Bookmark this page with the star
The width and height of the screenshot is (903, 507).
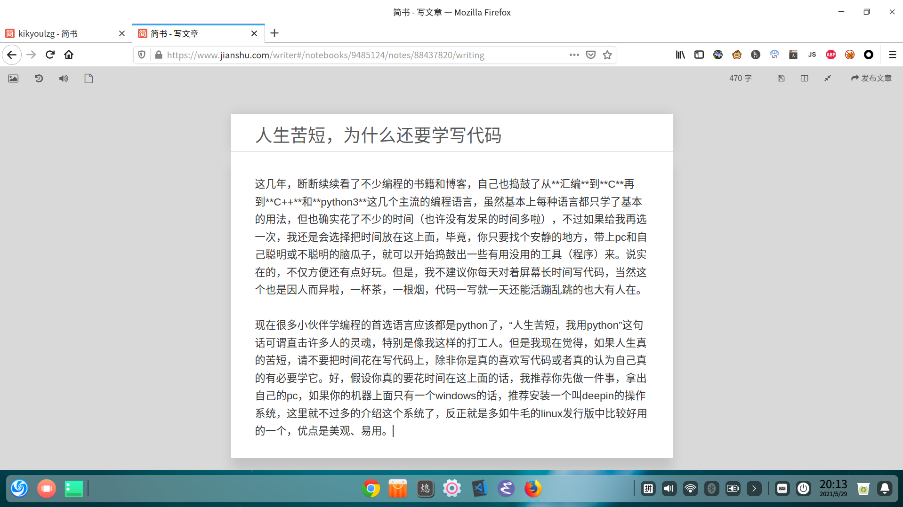coord(607,55)
